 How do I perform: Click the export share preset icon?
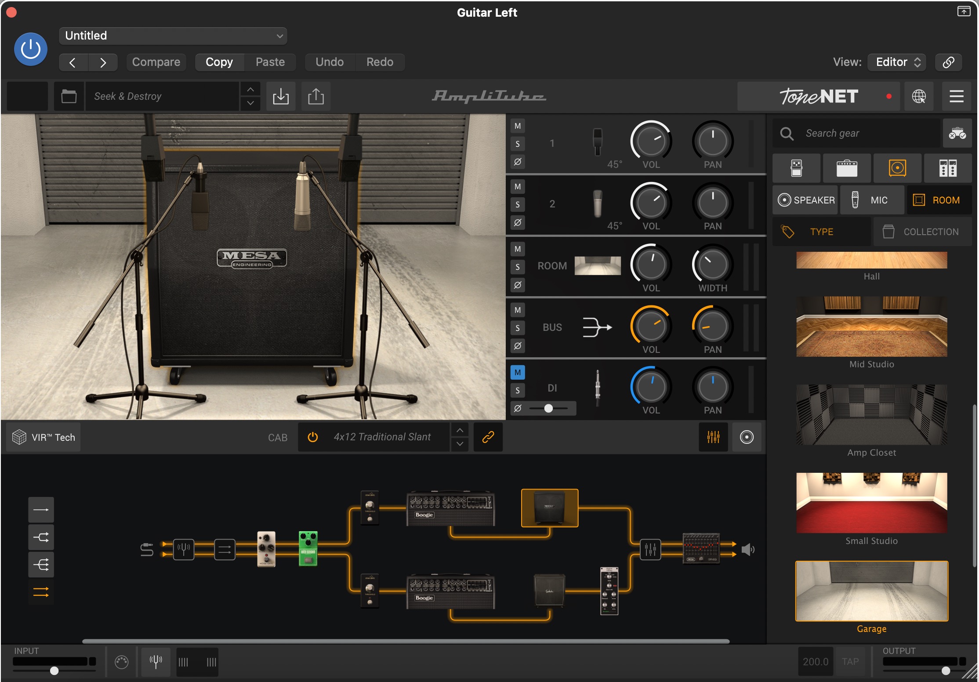pyautogui.click(x=316, y=96)
